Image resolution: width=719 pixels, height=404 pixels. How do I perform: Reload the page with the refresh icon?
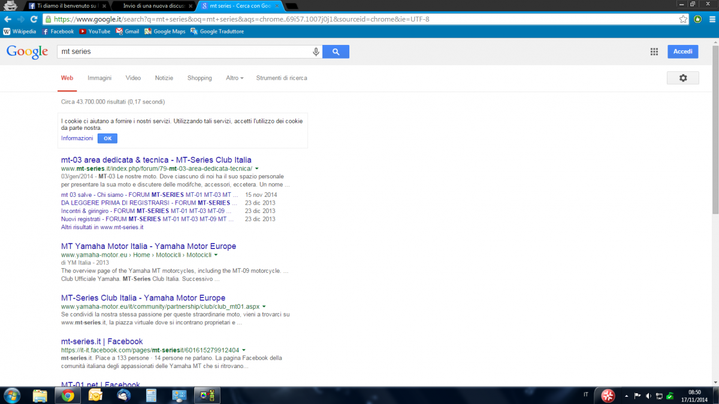point(34,19)
